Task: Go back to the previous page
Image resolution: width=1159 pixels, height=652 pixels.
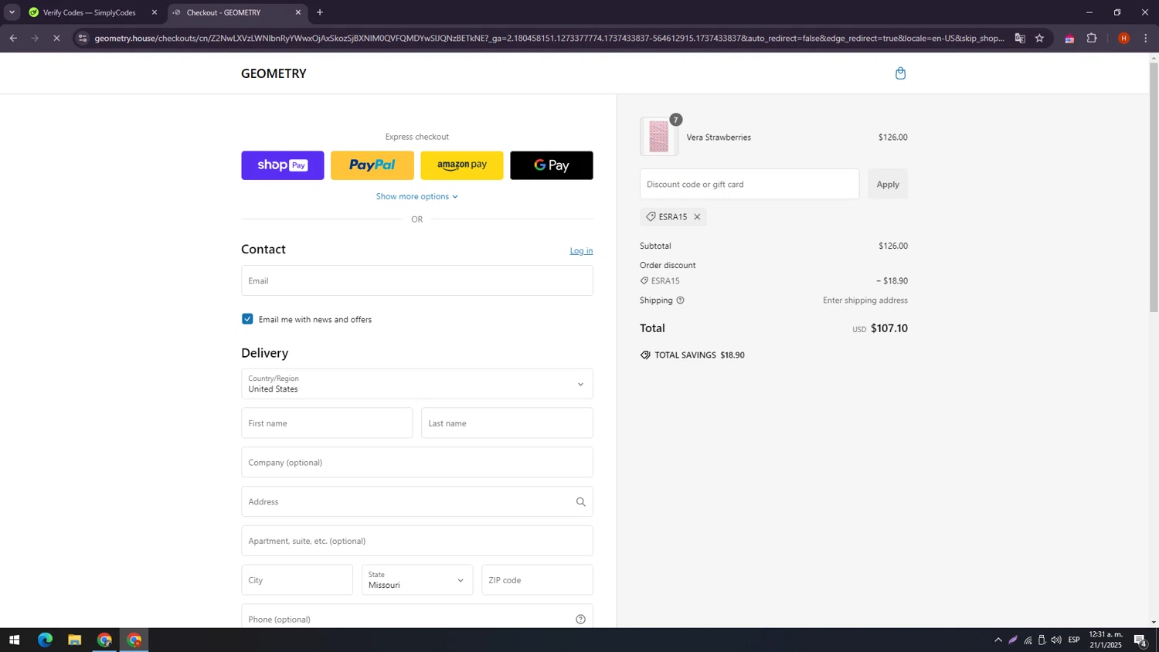Action: (13, 38)
